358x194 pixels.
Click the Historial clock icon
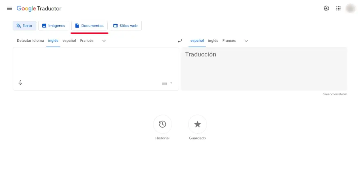(x=162, y=124)
